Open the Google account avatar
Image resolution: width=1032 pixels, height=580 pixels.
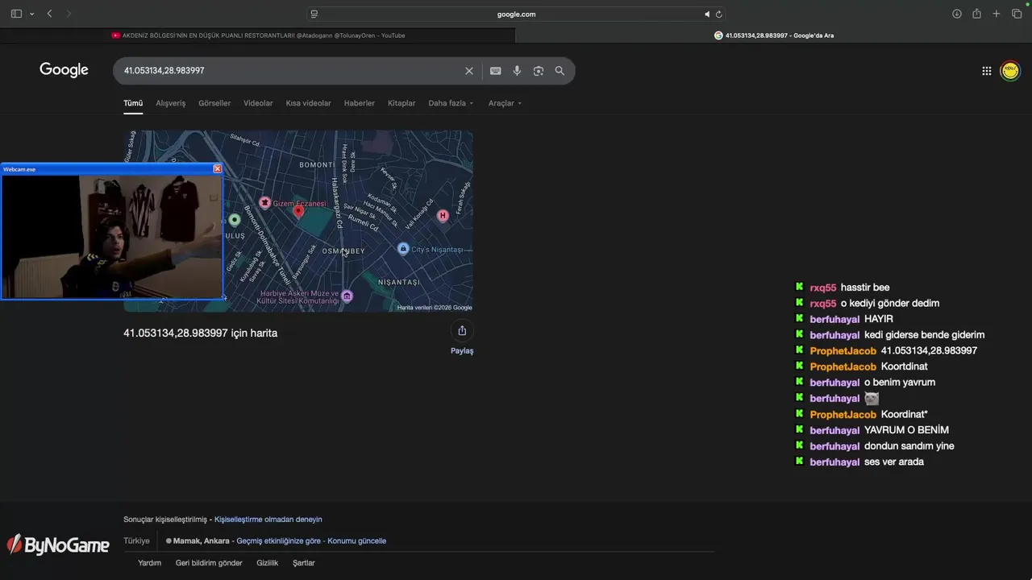point(1009,71)
